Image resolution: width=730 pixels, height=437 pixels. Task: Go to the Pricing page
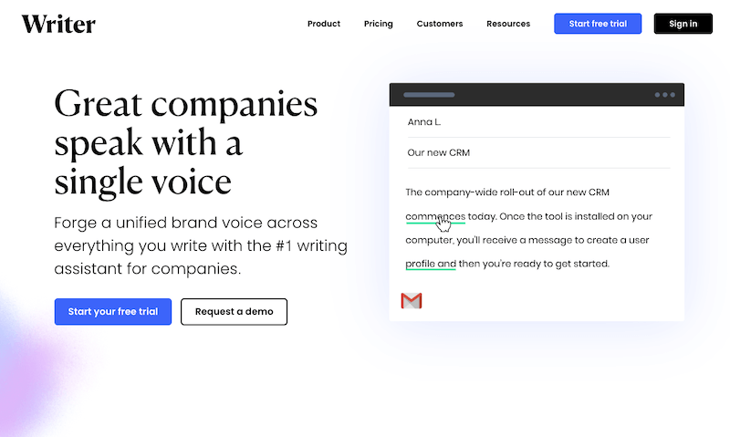(378, 24)
